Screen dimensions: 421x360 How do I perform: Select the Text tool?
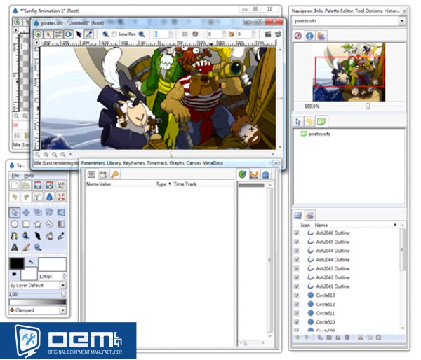(15, 247)
